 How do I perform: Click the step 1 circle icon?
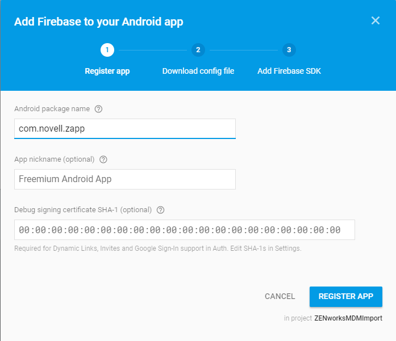[107, 50]
